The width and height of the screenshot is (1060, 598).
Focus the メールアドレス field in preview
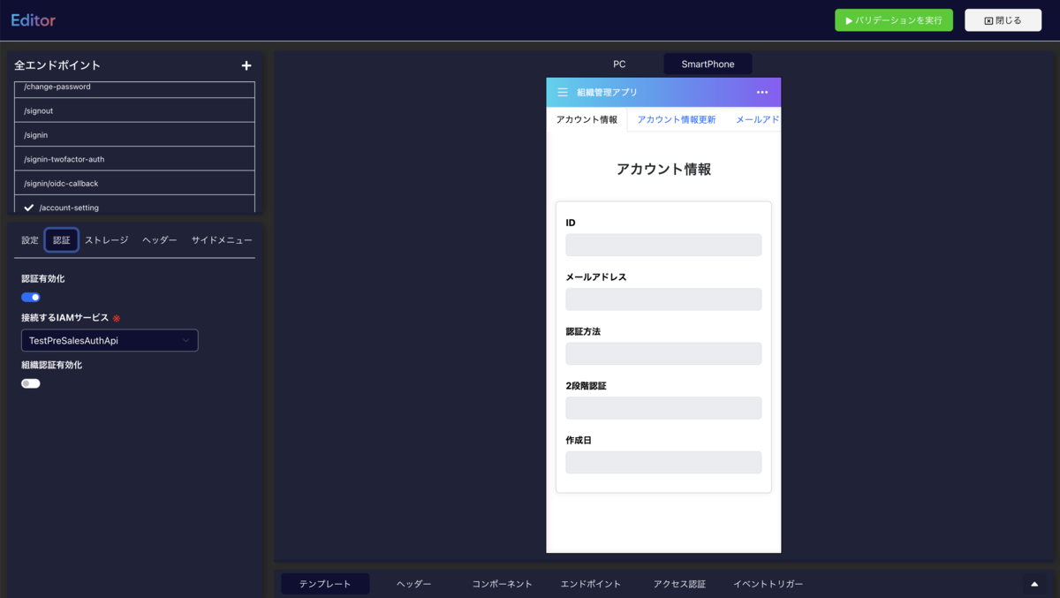663,299
